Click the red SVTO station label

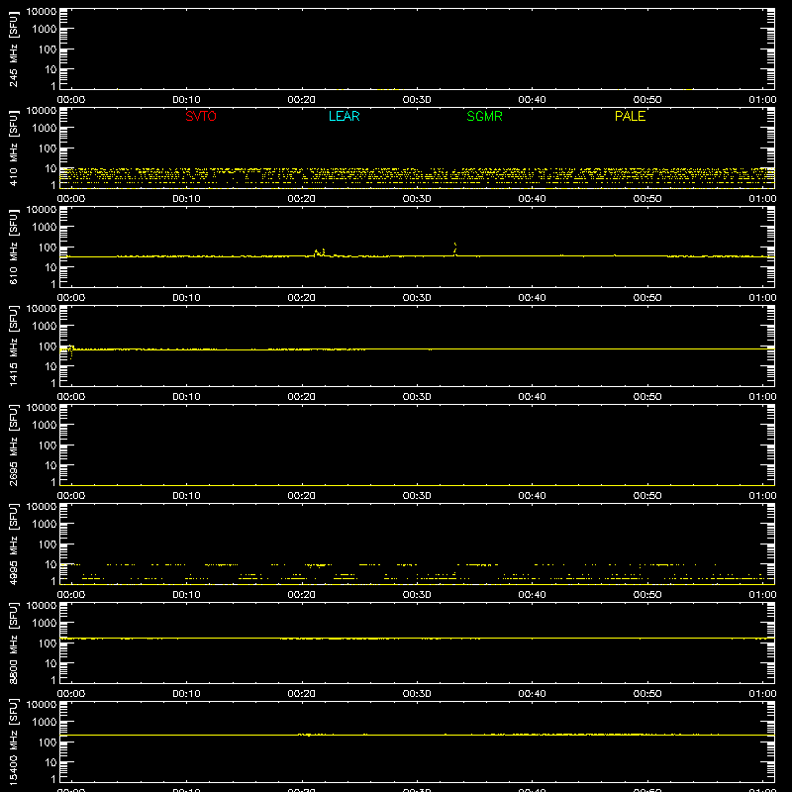201,116
